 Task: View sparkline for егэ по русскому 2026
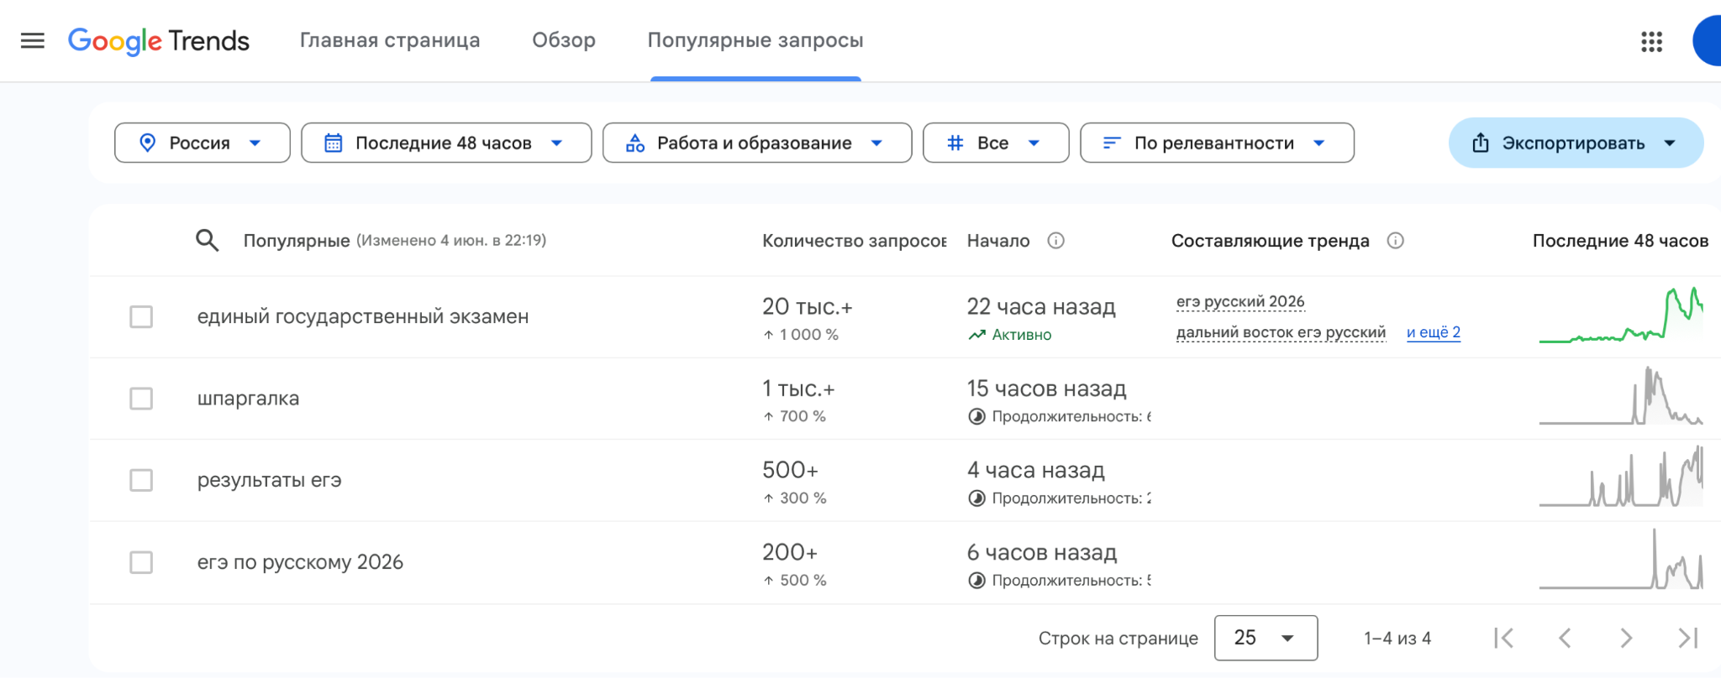coord(1621,559)
